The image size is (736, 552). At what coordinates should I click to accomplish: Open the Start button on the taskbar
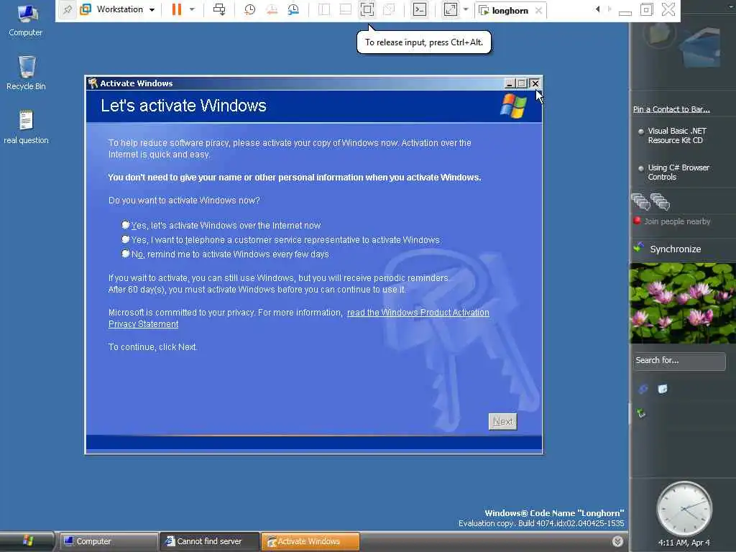tap(27, 541)
